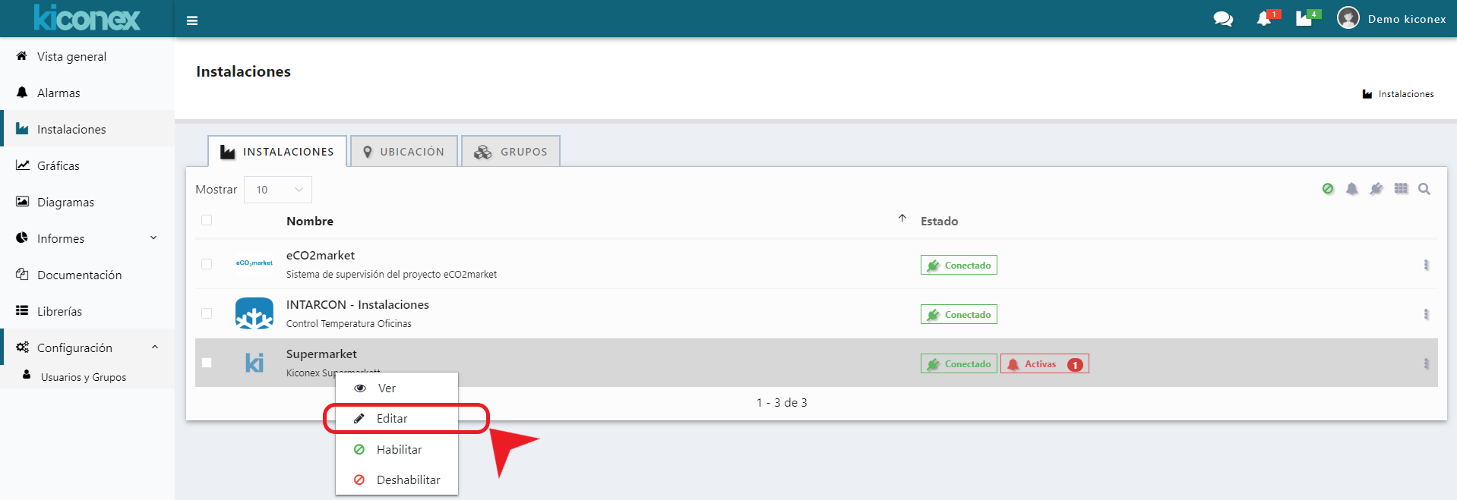Image resolution: width=1457 pixels, height=500 pixels.
Task: Switch to the Ubicación tab
Action: 404,152
